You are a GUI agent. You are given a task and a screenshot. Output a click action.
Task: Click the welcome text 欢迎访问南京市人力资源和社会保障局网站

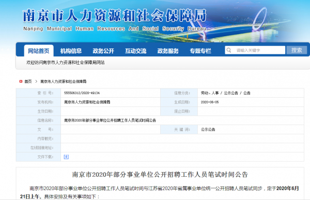[x=66, y=63]
